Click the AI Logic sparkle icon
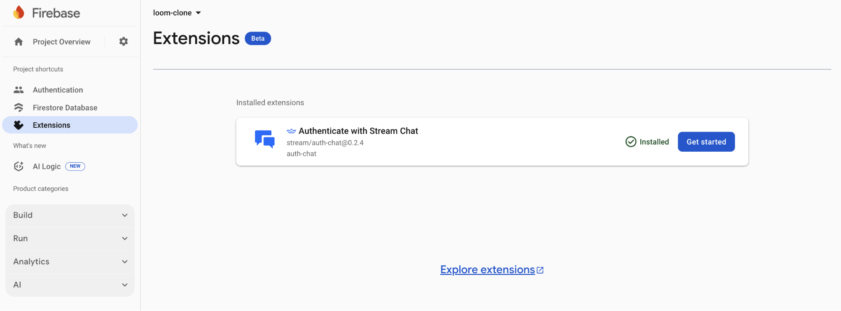 19,166
